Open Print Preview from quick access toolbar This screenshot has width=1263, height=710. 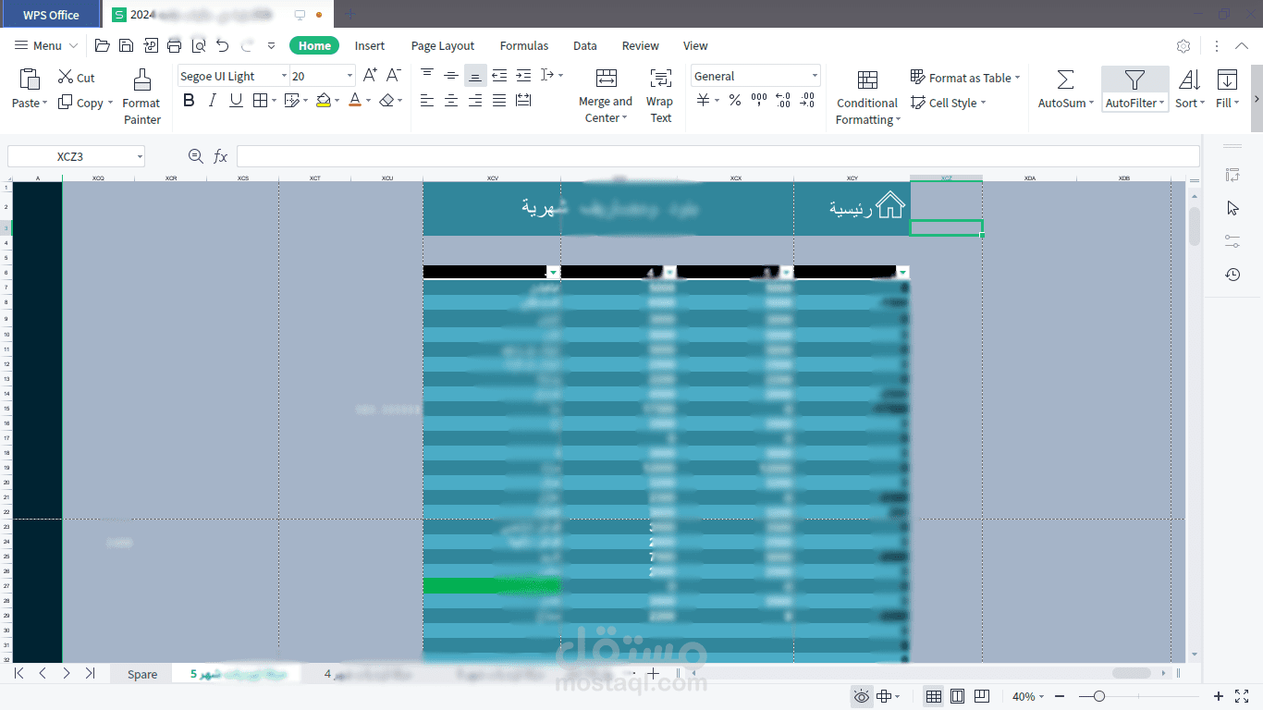(x=199, y=45)
